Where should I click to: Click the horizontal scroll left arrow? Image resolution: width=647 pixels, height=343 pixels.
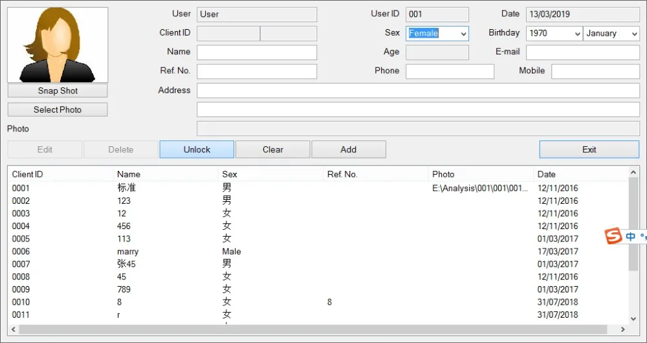(13, 329)
